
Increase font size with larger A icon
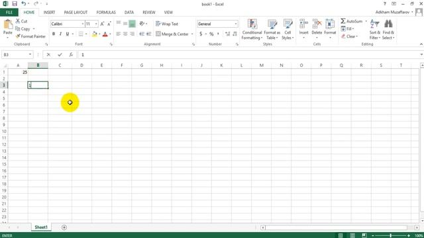coord(102,24)
